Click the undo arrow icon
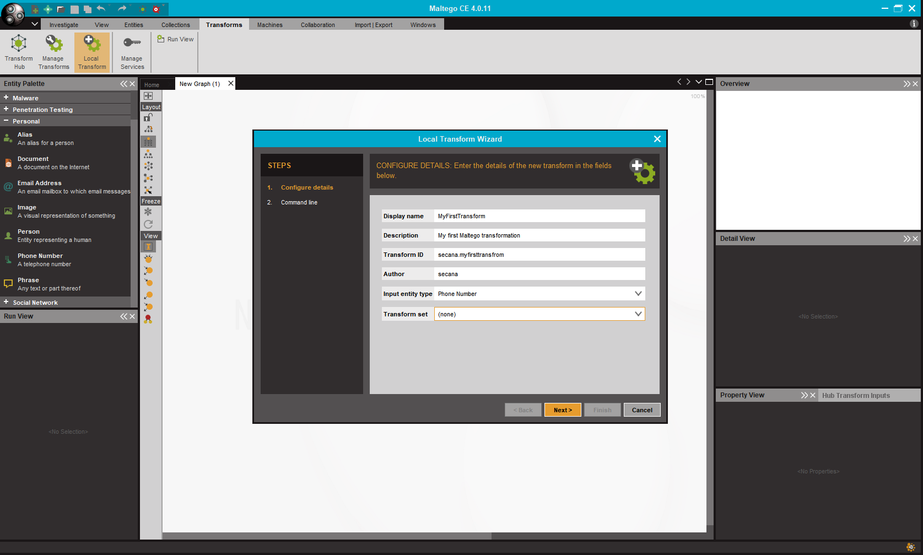 pyautogui.click(x=101, y=8)
